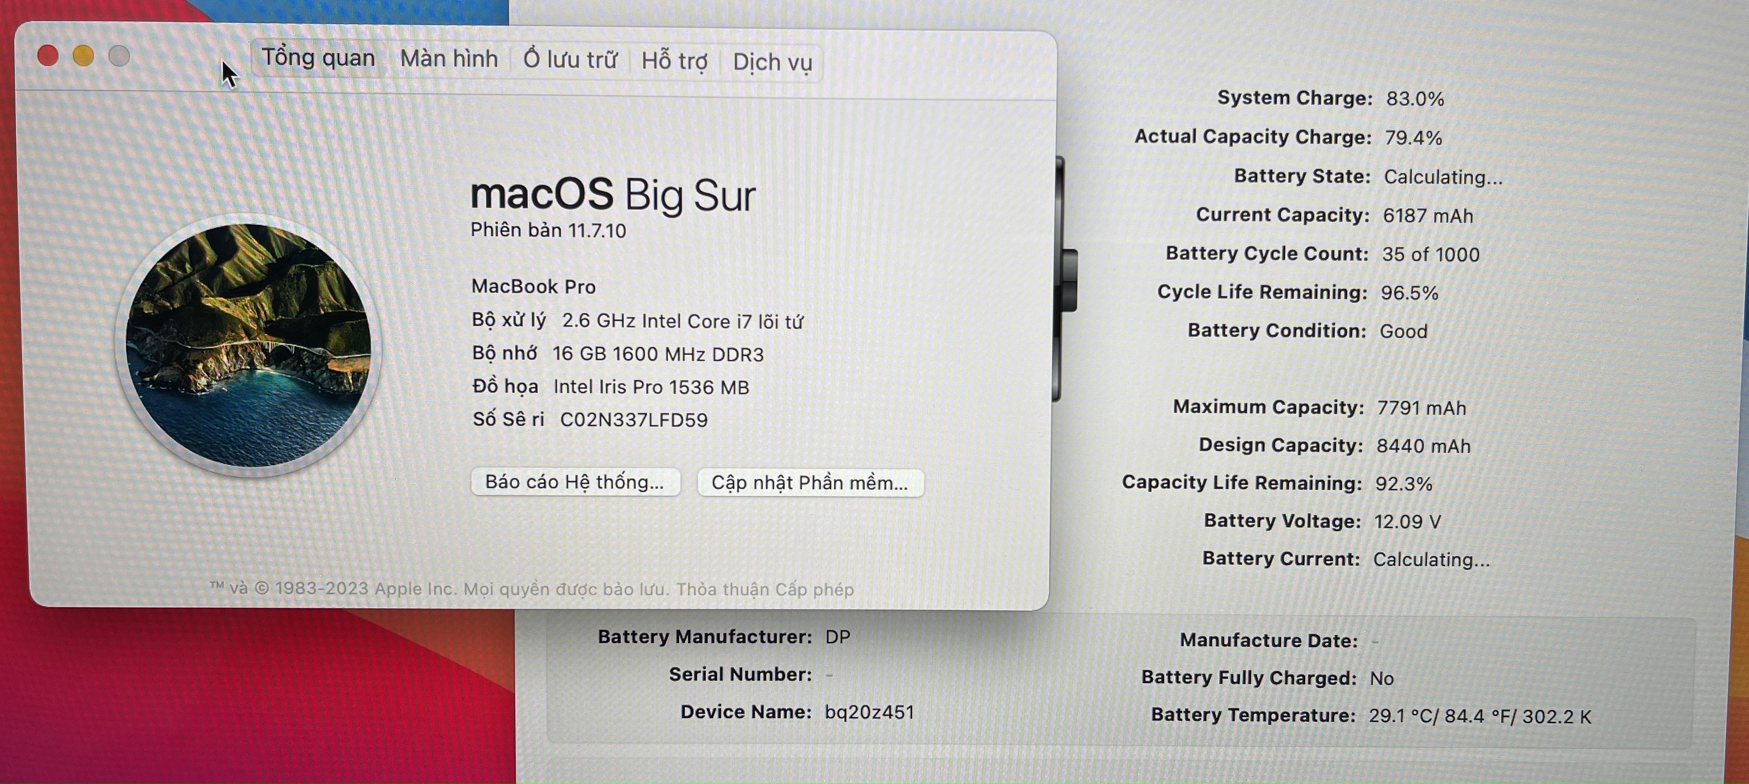Click the Battery Current Calculating... value

(1431, 560)
